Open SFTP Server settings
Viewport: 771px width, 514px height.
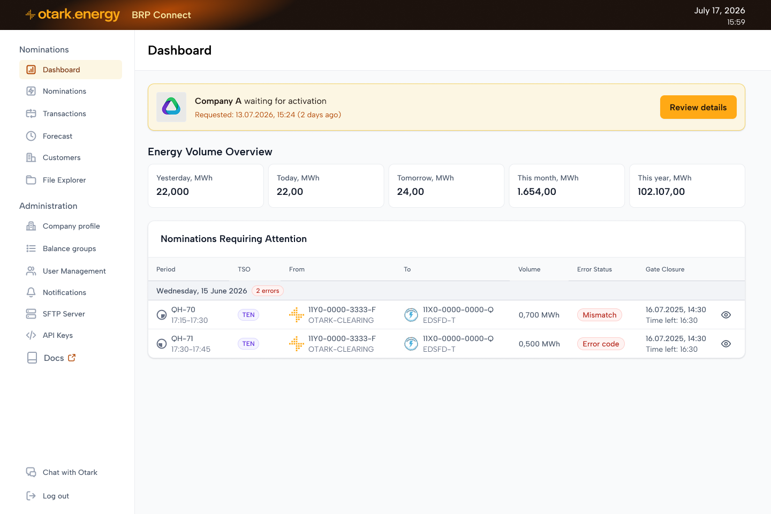click(x=71, y=314)
